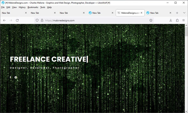Close the MaloneDesigns.com tab
188x113 pixels.
[x=142, y=13]
